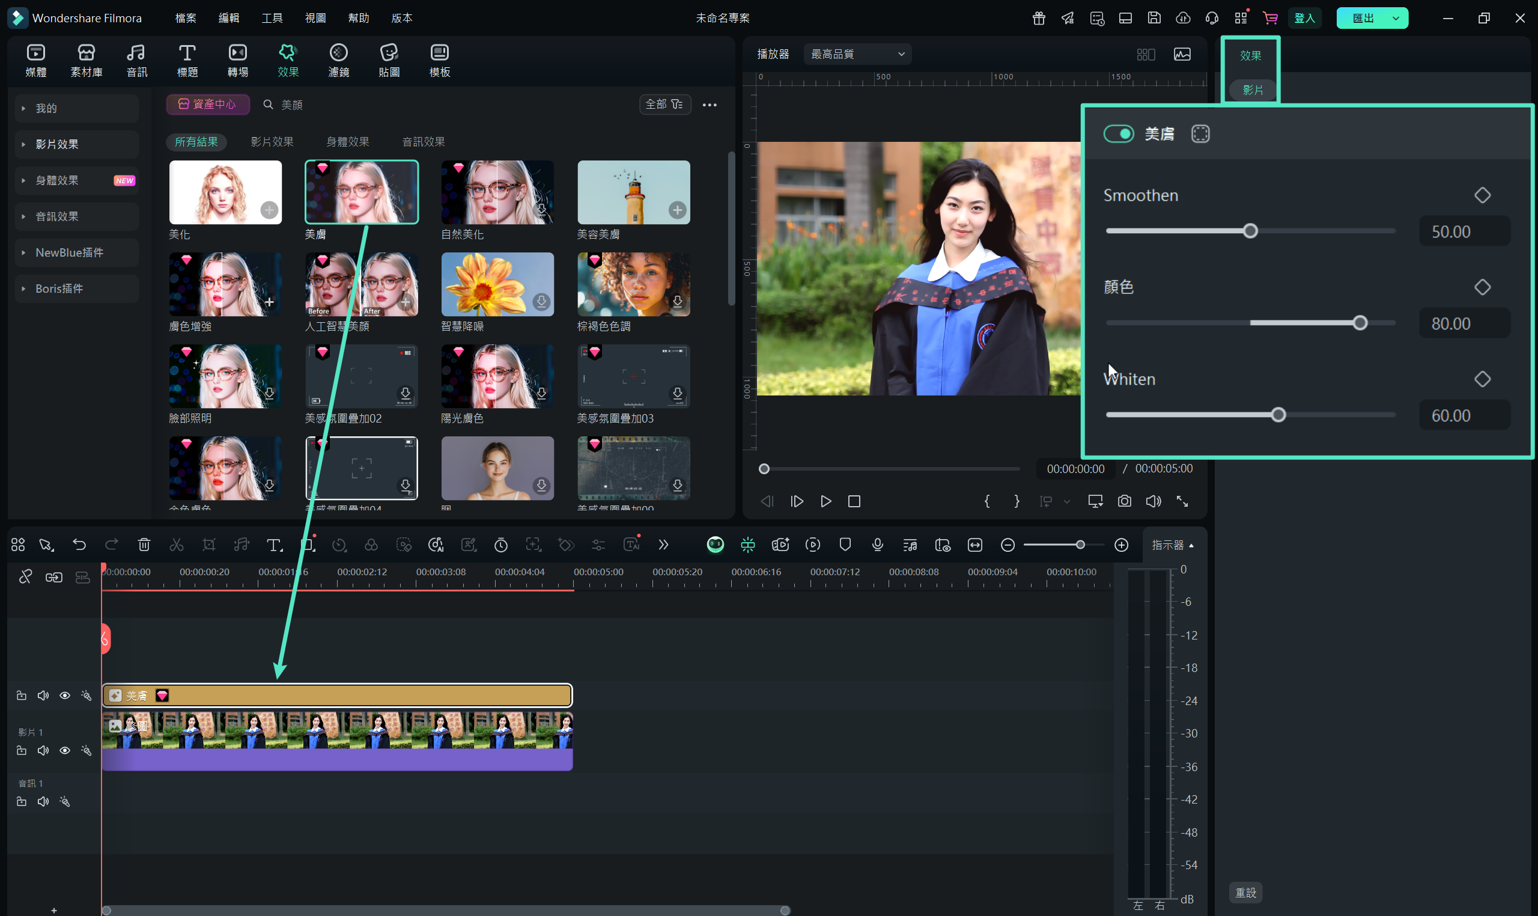Screen dimensions: 1538x916
Task: Click the shopping cart icon
Action: click(1270, 18)
